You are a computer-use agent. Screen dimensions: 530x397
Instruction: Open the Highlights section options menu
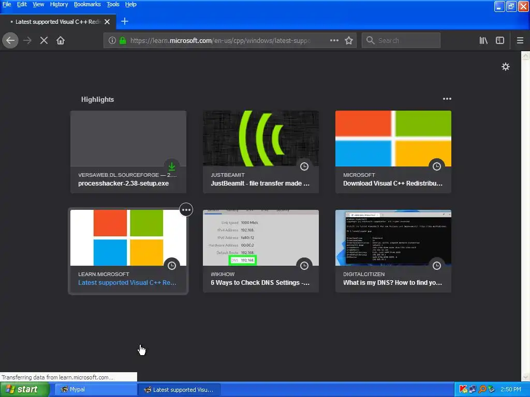[x=447, y=99]
